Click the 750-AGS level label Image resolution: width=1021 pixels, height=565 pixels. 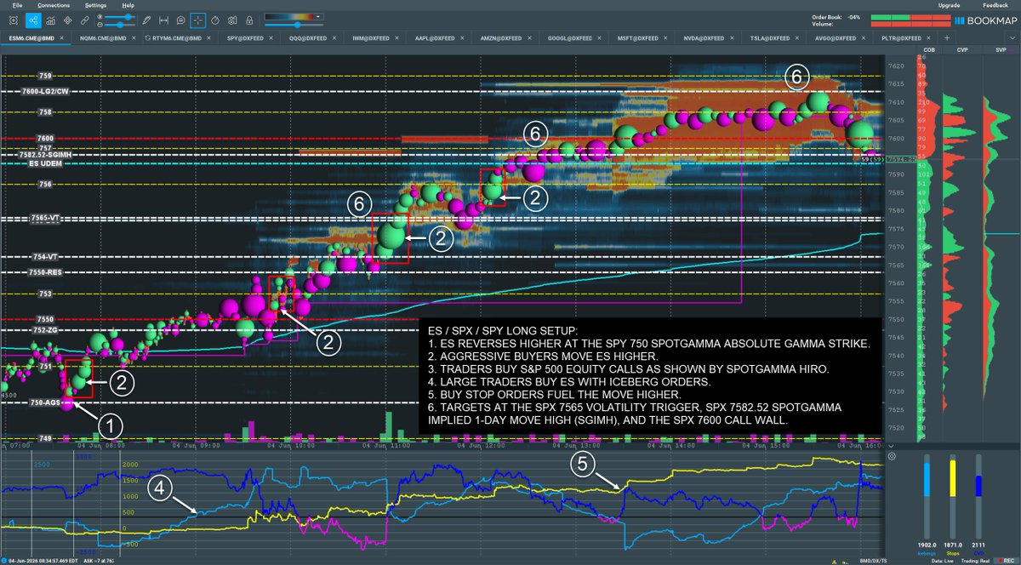pos(44,402)
